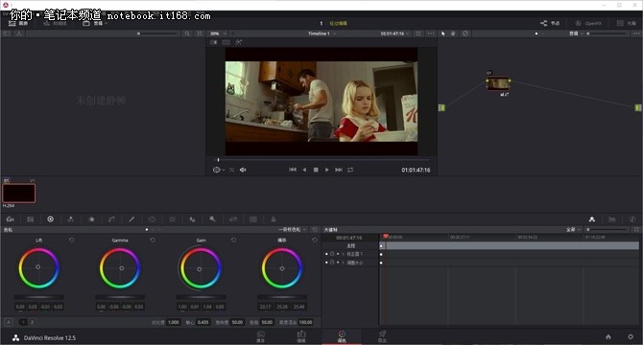Screen dimensions: 643x345
Task: Select color wheels page 2
Action: click(x=32, y=322)
